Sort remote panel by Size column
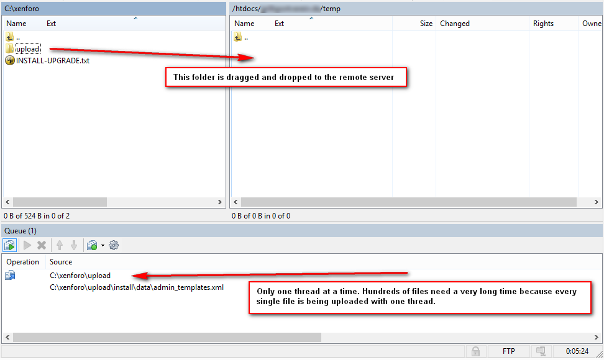The image size is (604, 360). [426, 24]
